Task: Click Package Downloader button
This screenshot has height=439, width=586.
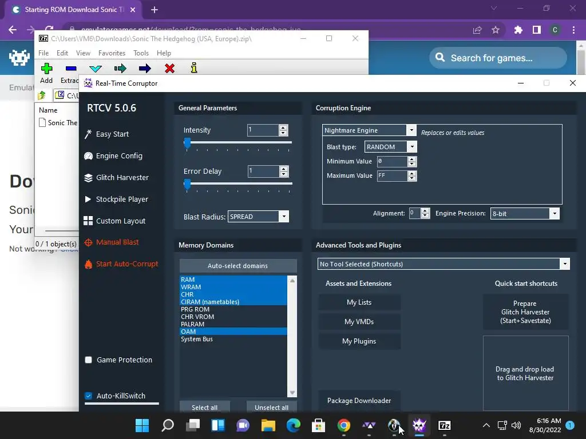Action: point(359,401)
